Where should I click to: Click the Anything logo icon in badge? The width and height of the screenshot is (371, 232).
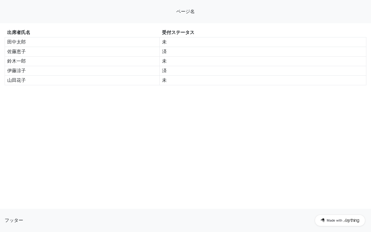click(322, 220)
